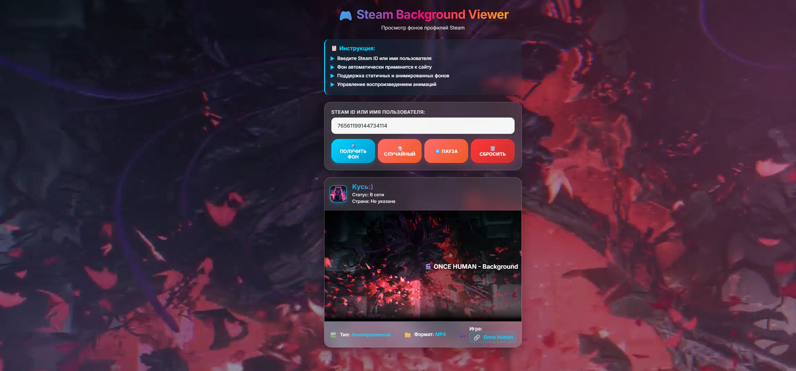Click the chain link icon in Once Human
Image resolution: width=796 pixels, height=371 pixels.
pyautogui.click(x=477, y=337)
